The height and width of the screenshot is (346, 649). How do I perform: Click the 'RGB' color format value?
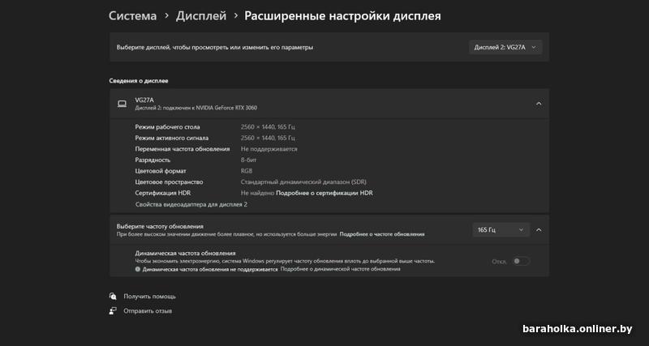pos(247,171)
